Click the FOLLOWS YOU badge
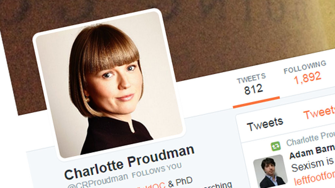Viewport: 335px width, 188px height. (x=157, y=170)
